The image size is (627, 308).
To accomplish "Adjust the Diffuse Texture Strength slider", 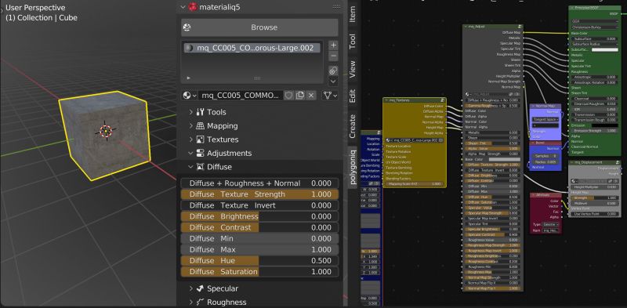I will 259,194.
